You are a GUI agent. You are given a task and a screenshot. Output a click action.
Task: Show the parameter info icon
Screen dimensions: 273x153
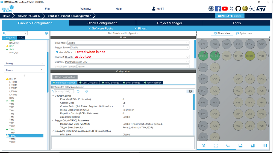[190, 91]
